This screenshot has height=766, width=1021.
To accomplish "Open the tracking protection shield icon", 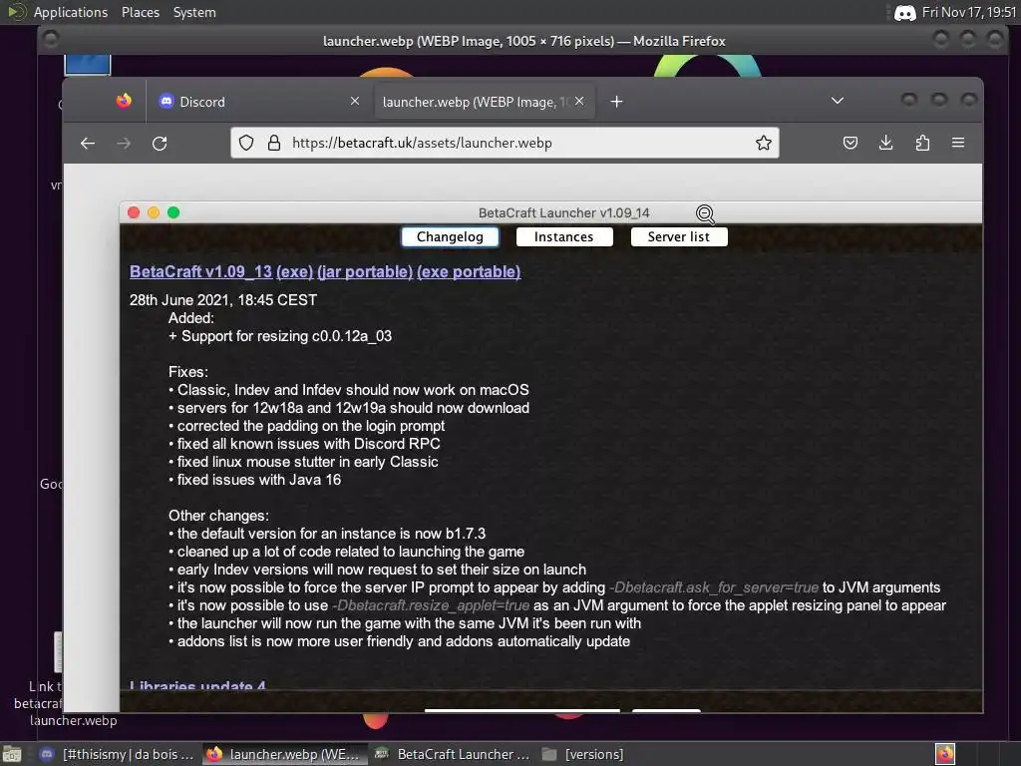I will click(246, 143).
